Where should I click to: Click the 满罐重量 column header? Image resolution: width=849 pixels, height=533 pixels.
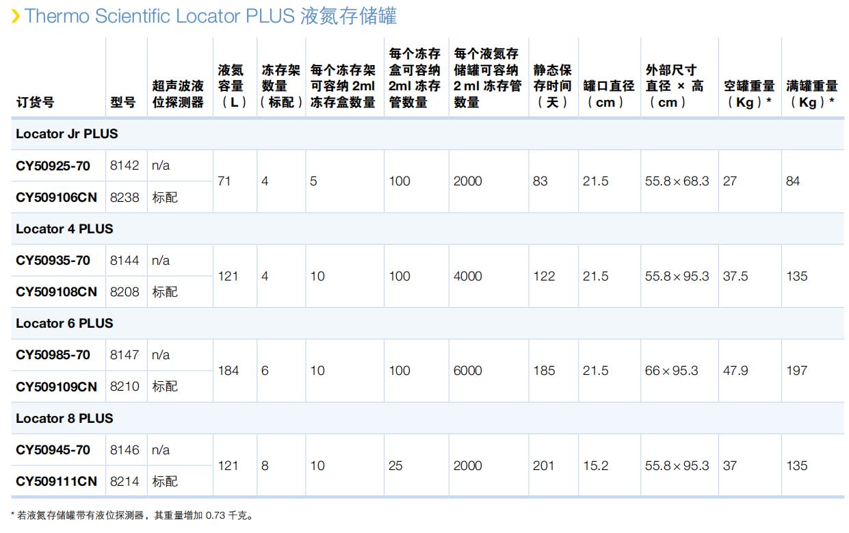pos(812,94)
